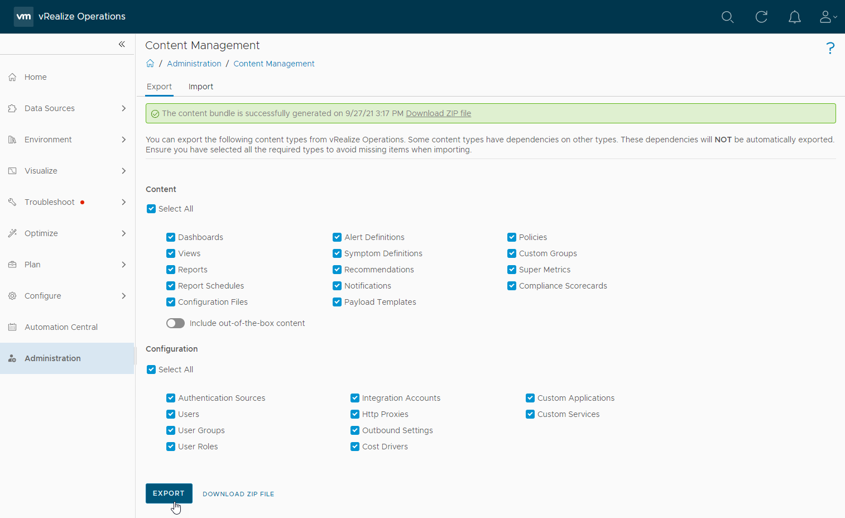This screenshot has width=845, height=518.
Task: Click the VMware vm logo
Action: click(23, 17)
